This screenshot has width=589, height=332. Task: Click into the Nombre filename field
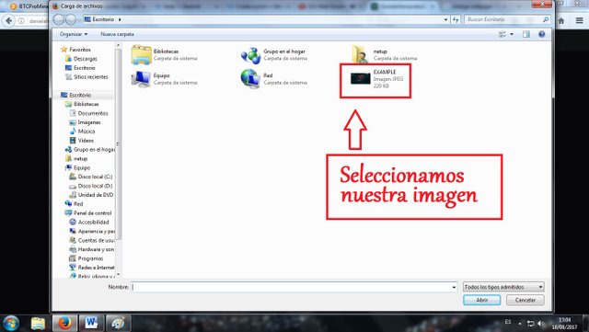[x=294, y=287]
